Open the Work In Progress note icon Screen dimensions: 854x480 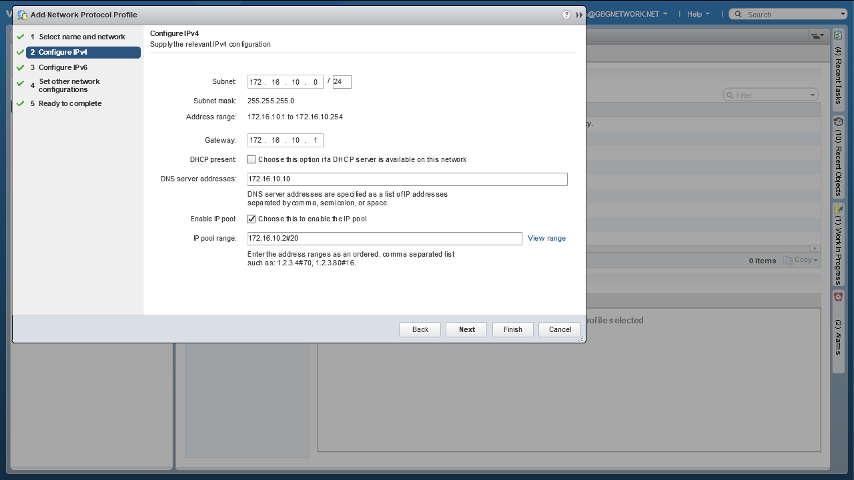(839, 209)
